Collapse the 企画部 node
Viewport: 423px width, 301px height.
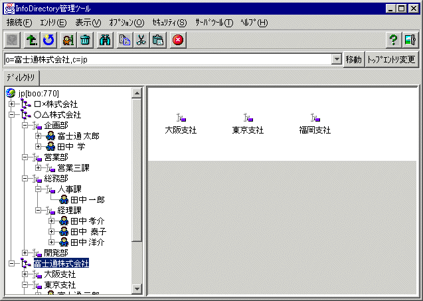[x=25, y=126]
